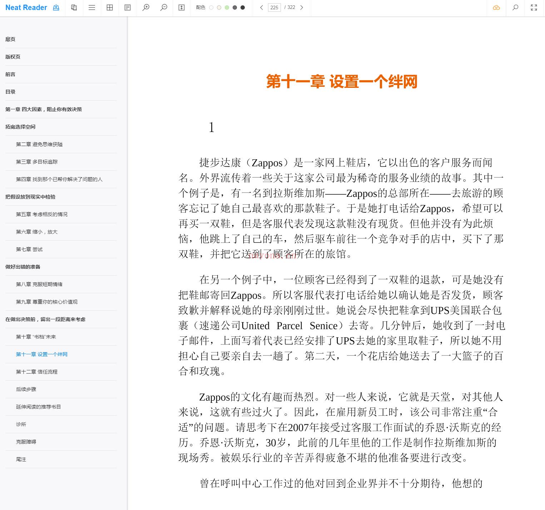Open the 后续步骤 entry

click(x=26, y=389)
